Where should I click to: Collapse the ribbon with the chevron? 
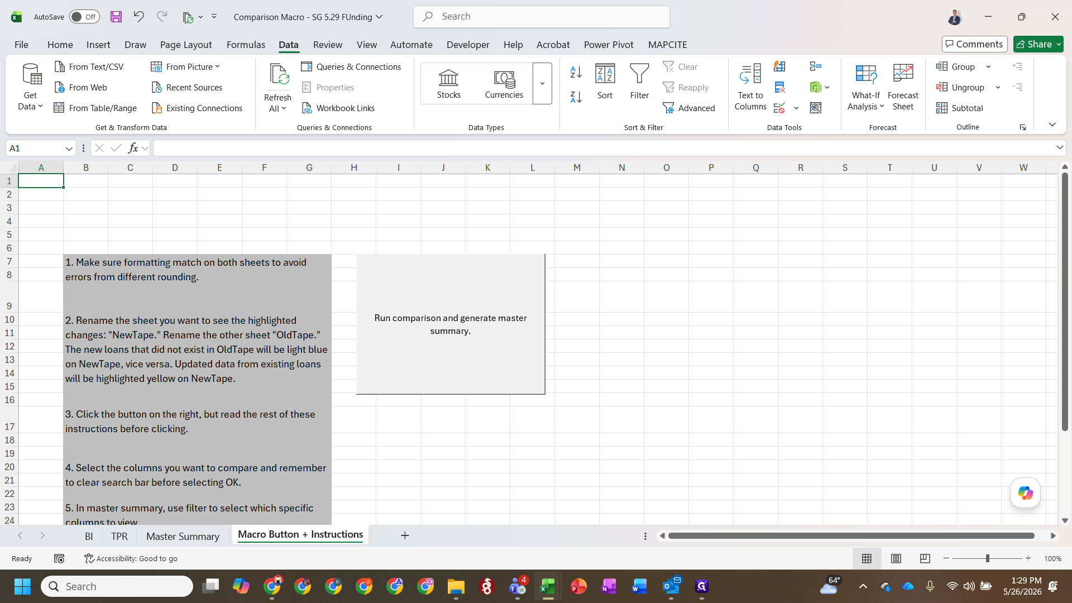pyautogui.click(x=1052, y=125)
